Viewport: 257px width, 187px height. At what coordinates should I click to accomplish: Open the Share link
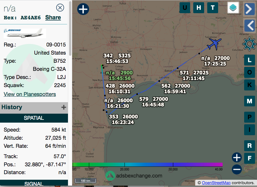coord(53,17)
